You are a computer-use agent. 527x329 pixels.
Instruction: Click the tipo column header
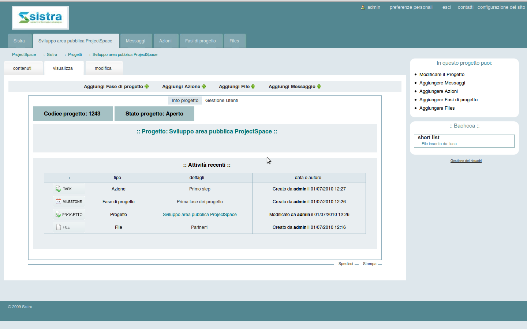[117, 178]
